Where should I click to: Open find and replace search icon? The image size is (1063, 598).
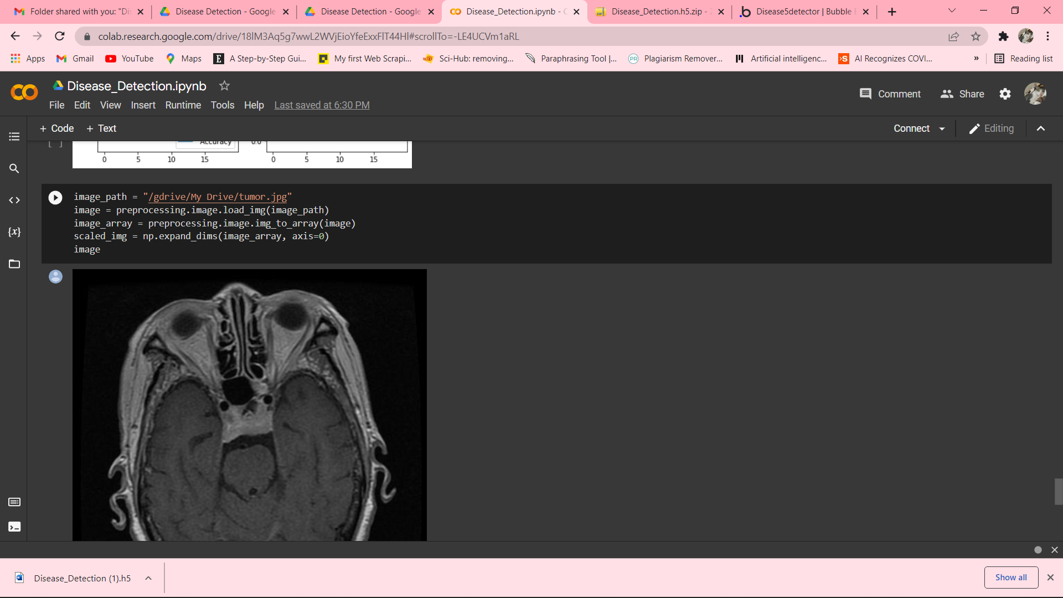click(14, 168)
